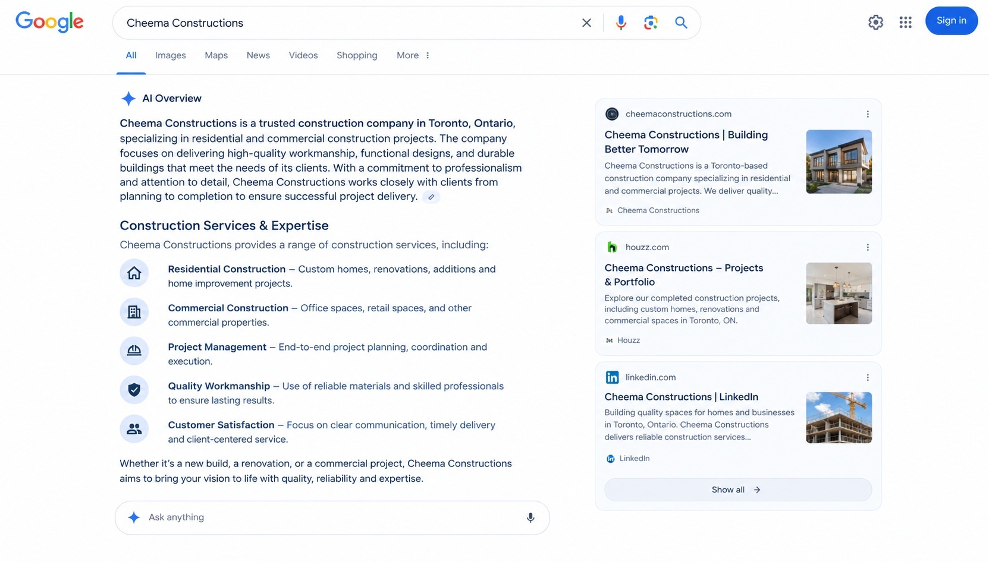The width and height of the screenshot is (989, 562).
Task: Open options for linkedin.com result
Action: 868,377
